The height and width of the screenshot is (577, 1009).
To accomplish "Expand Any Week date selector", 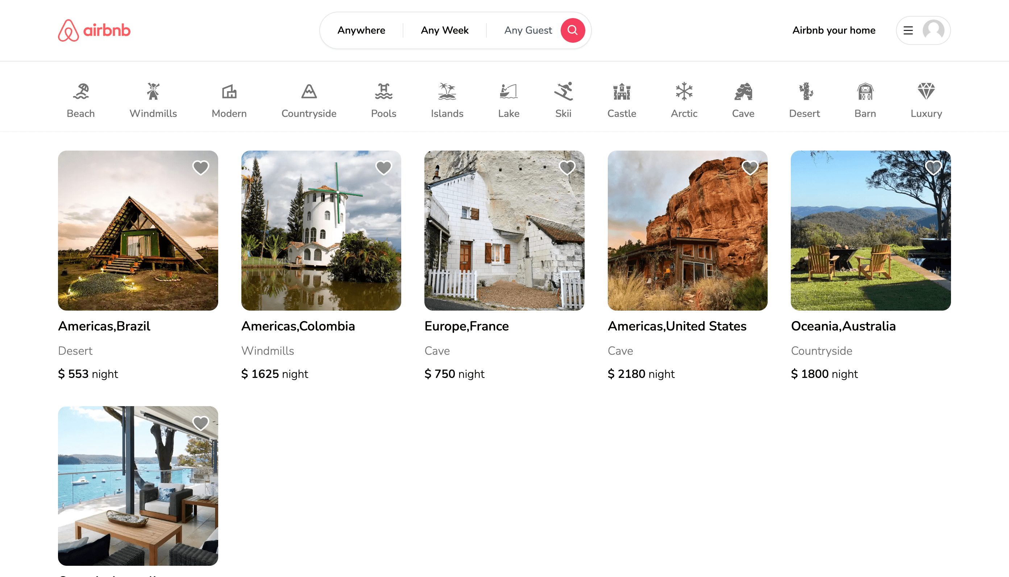I will click(x=445, y=30).
